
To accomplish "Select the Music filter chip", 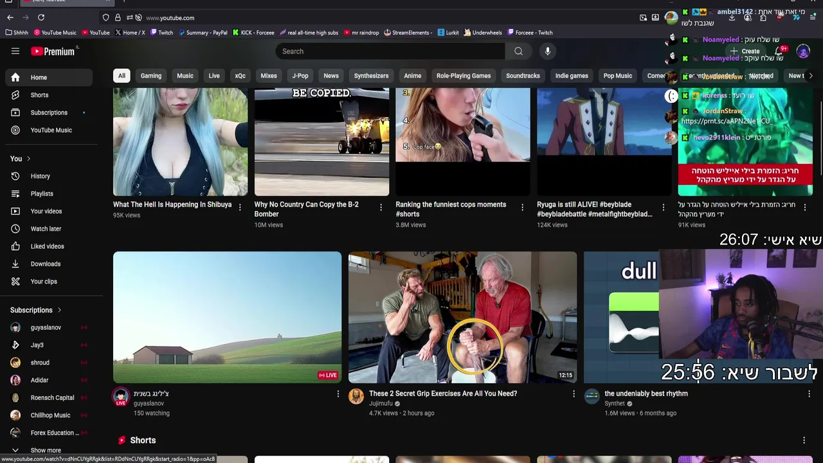I will [185, 76].
